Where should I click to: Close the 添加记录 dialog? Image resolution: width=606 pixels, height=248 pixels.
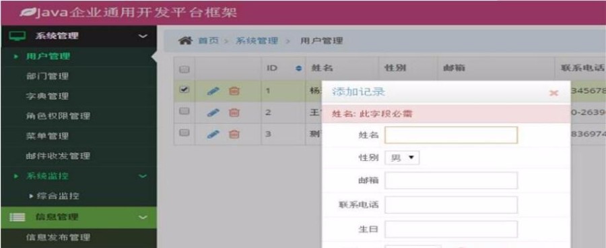click(x=554, y=93)
